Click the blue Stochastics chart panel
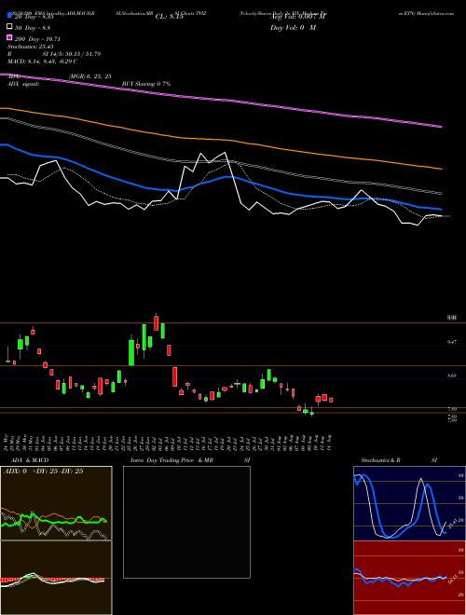This screenshot has width=466, height=615. pyautogui.click(x=409, y=503)
